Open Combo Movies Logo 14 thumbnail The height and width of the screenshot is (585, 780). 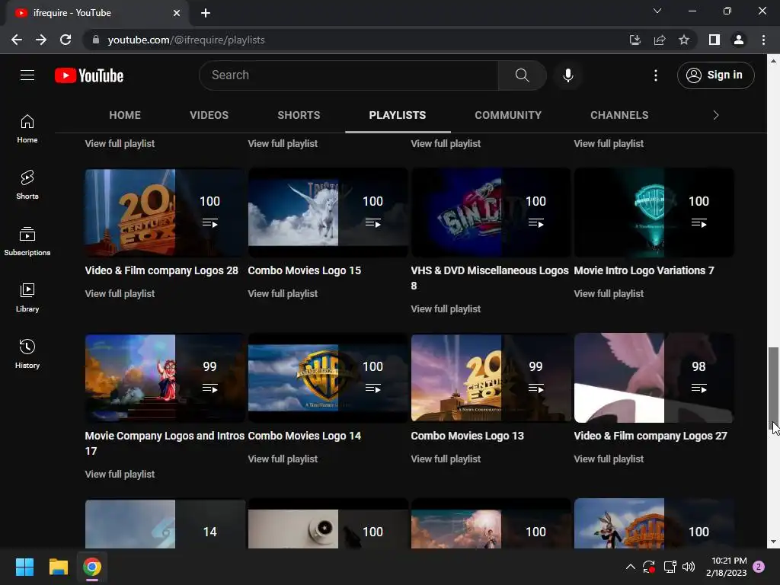(x=328, y=378)
